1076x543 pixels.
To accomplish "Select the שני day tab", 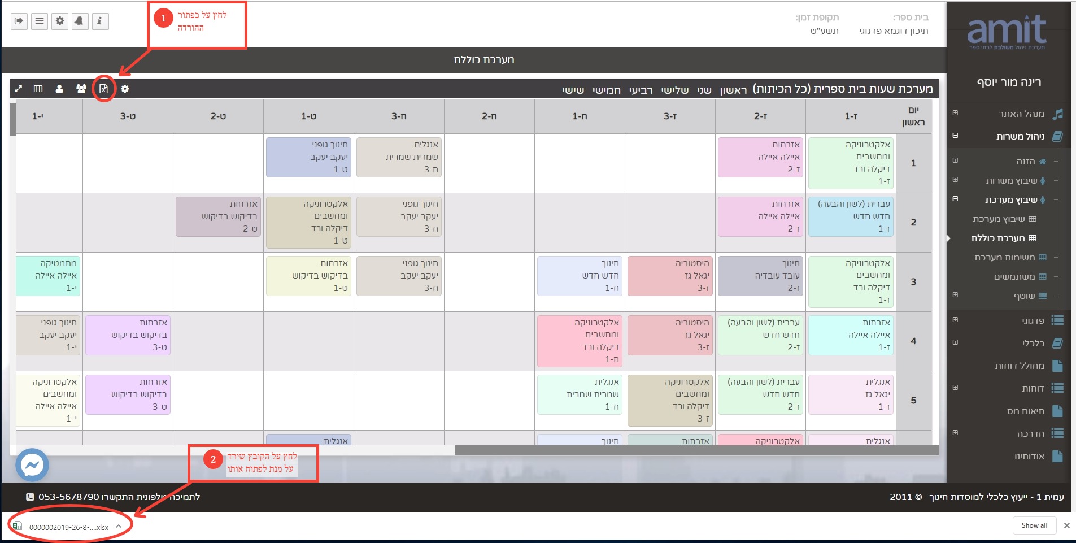I will point(704,90).
